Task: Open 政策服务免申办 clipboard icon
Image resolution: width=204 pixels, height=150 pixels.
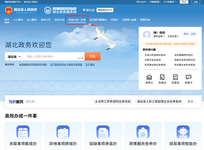Action: (x=143, y=132)
